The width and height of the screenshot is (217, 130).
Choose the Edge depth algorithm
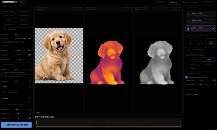[x=193, y=68]
